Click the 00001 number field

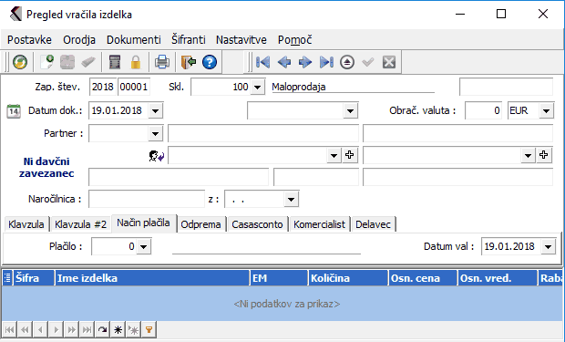tap(134, 88)
